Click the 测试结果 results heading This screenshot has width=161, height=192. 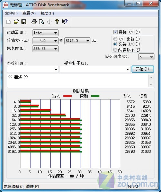[80, 91]
